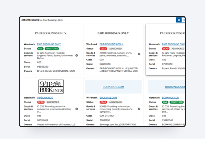Switch to list view layout

(183, 20)
